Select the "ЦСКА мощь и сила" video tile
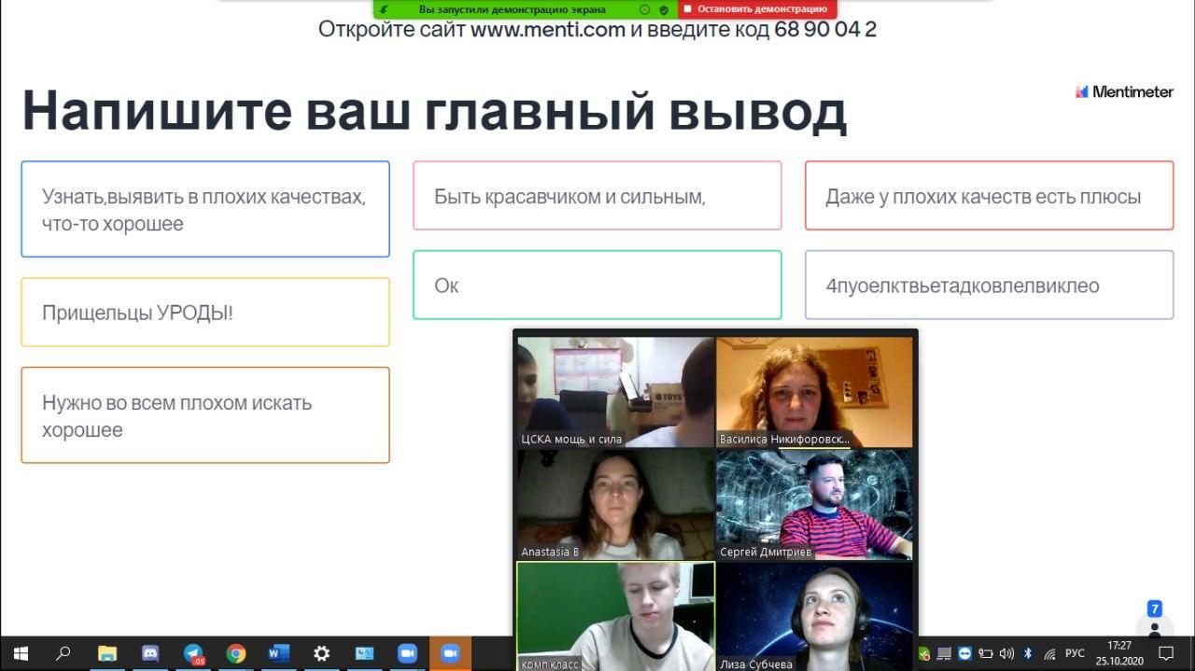1195x671 pixels. click(x=615, y=392)
